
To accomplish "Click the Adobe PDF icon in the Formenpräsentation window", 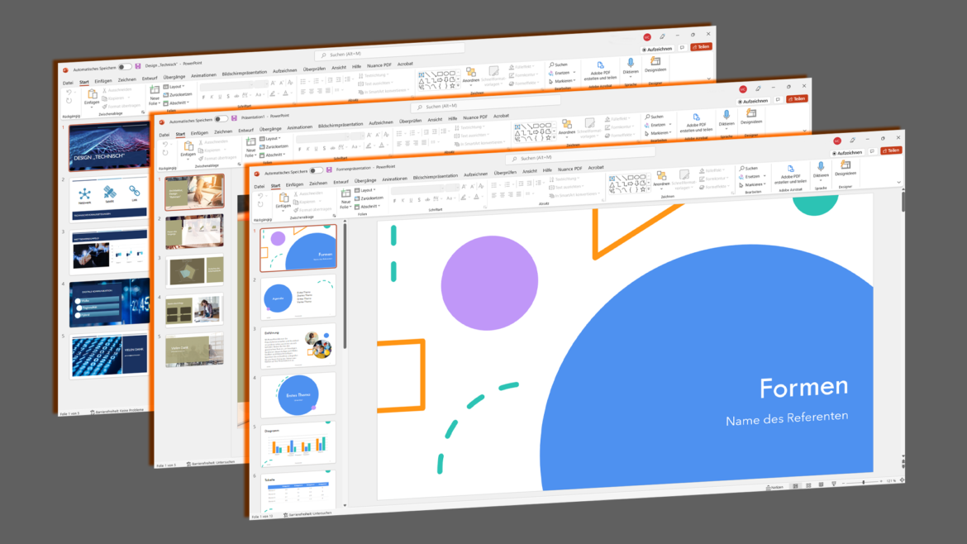I will [788, 168].
